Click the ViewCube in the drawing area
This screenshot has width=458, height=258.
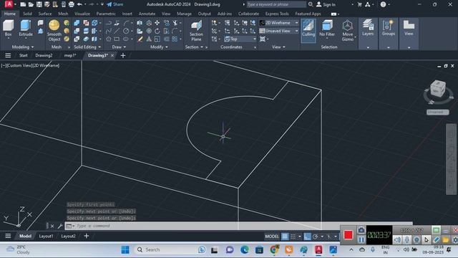tap(438, 89)
